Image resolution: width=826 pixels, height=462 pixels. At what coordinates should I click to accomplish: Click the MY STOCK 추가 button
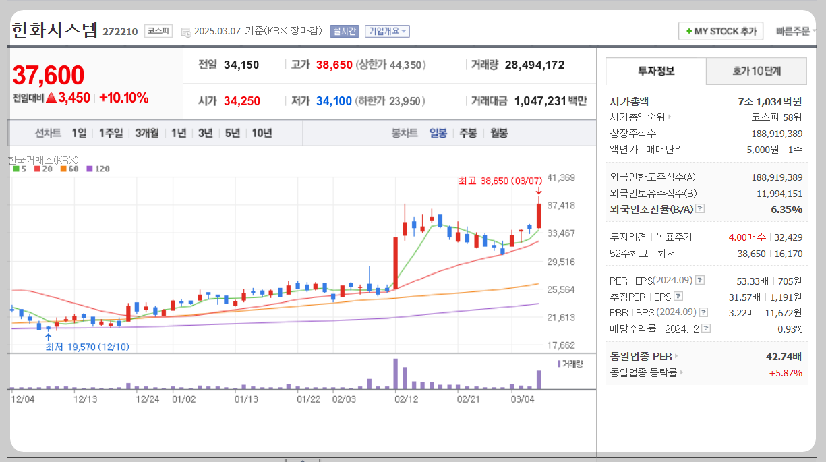tap(720, 31)
